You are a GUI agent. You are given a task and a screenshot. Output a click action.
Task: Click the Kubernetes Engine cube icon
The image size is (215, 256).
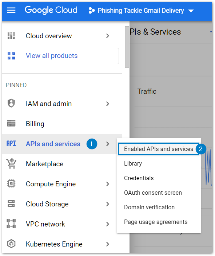tap(11, 244)
